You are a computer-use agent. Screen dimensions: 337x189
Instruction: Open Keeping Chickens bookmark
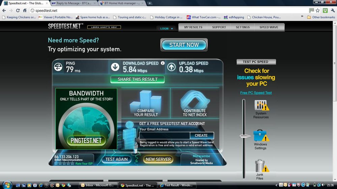[19, 17]
